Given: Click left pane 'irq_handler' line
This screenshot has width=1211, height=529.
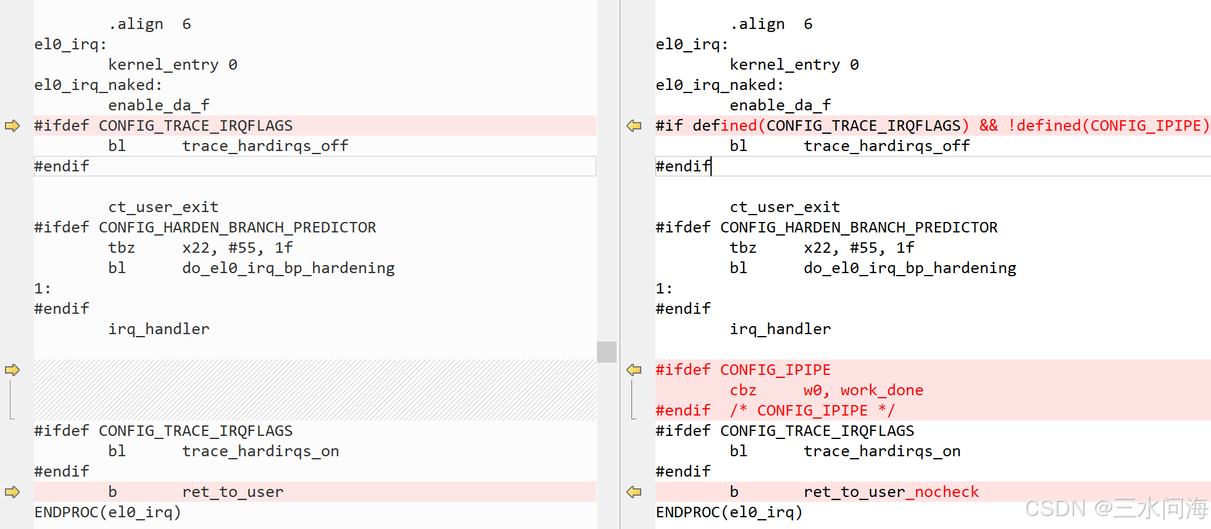Looking at the screenshot, I should tap(159, 329).
